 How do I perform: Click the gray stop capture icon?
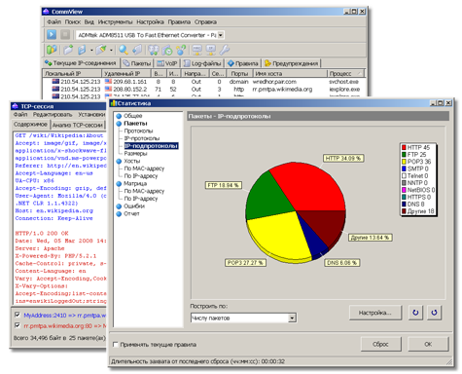[x=65, y=34]
